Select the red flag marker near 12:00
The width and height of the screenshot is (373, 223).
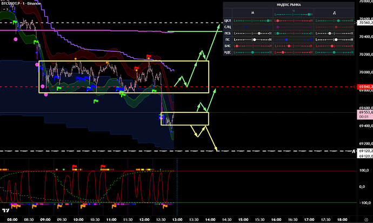(149, 56)
